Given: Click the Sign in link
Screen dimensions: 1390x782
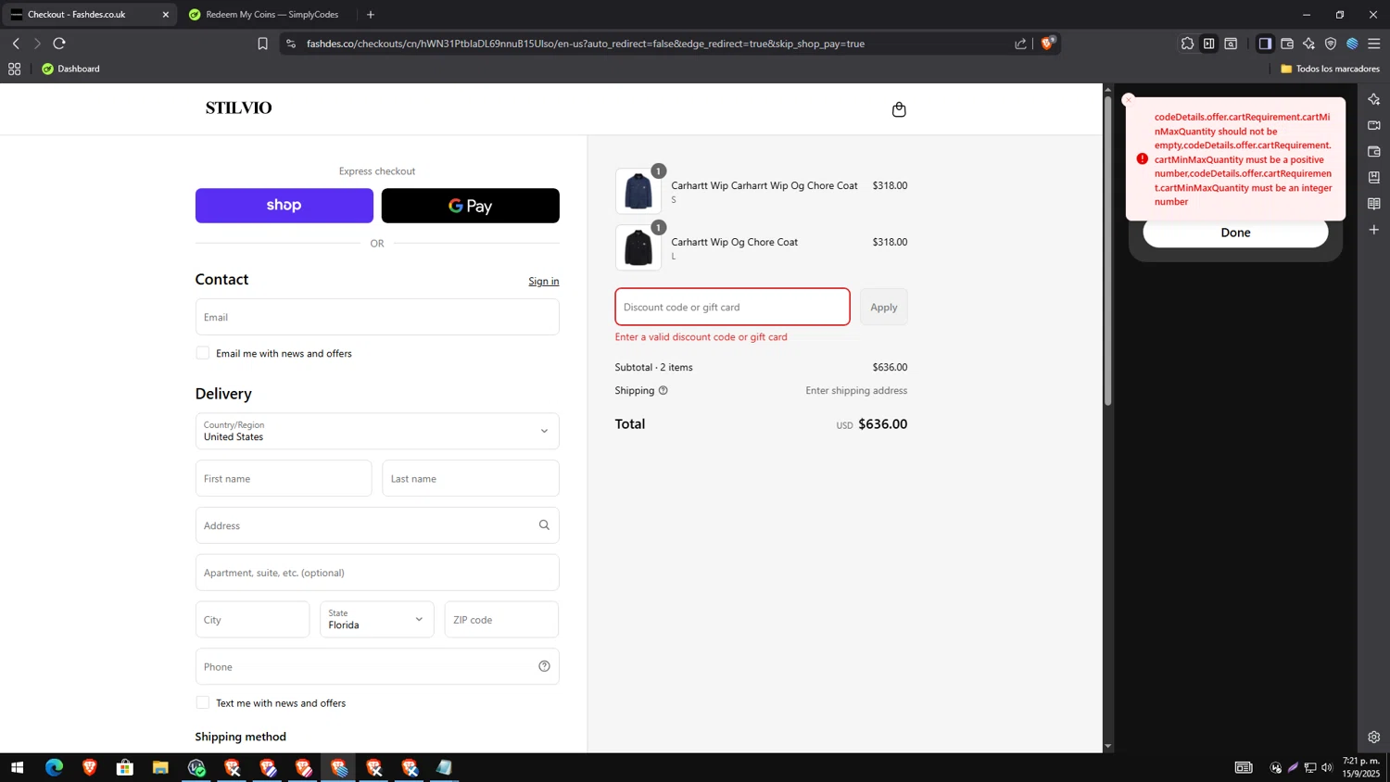Looking at the screenshot, I should 544,281.
